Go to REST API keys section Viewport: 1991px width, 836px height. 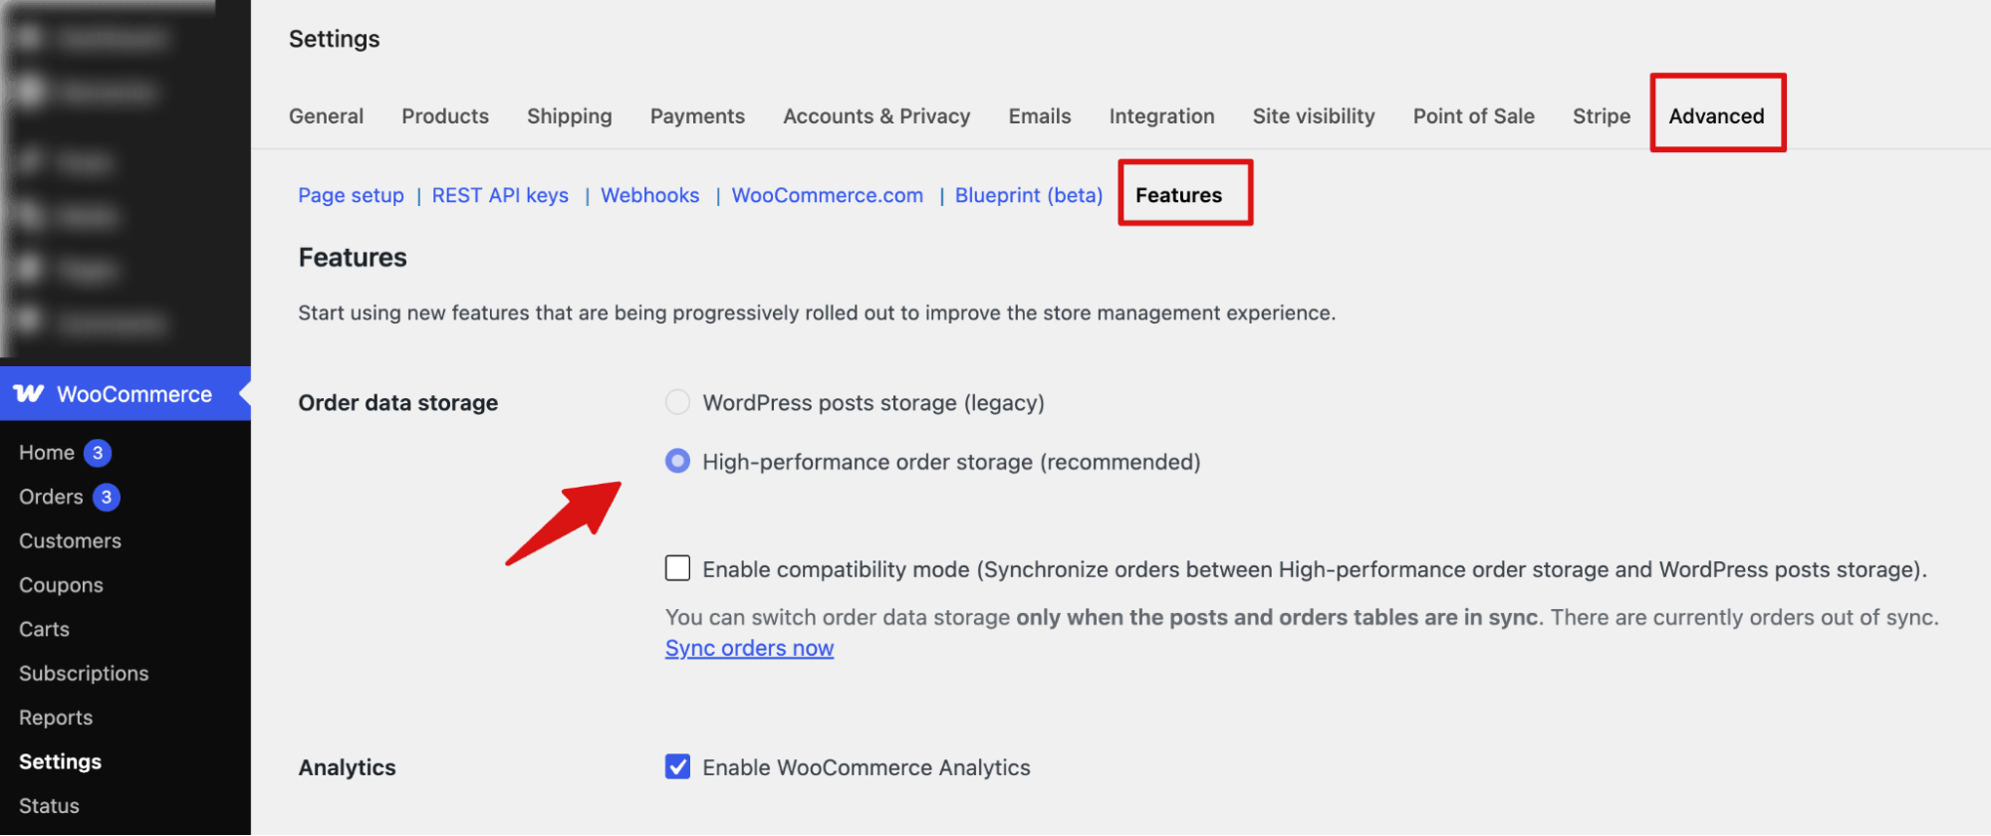500,196
